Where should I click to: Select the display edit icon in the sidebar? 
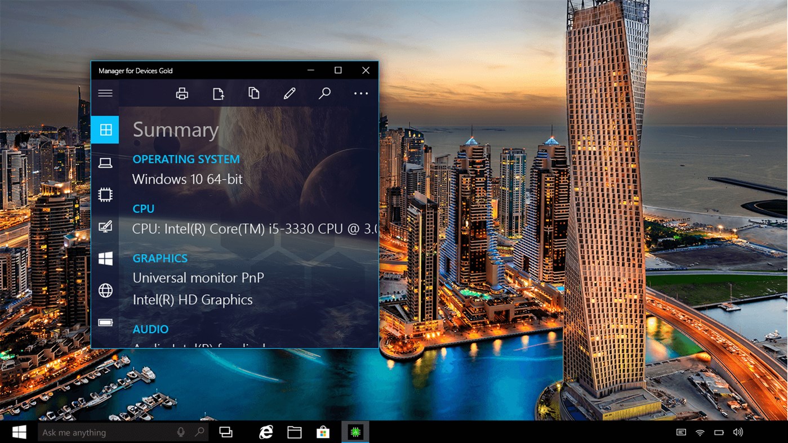click(105, 226)
